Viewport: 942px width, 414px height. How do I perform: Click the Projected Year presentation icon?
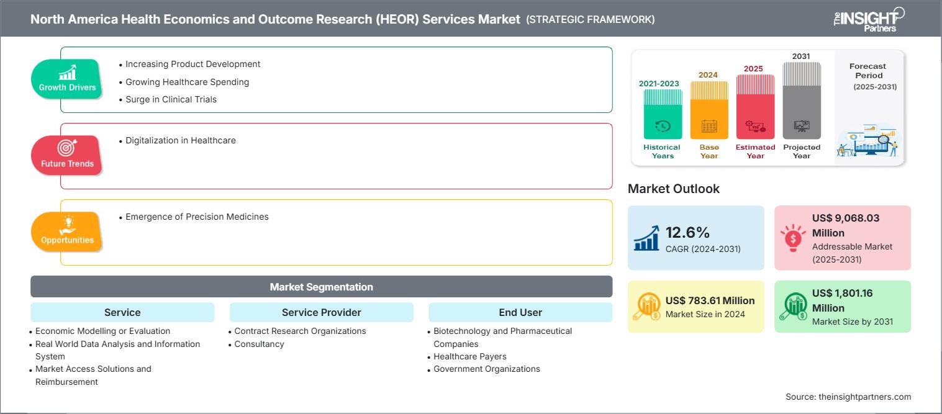(x=802, y=126)
